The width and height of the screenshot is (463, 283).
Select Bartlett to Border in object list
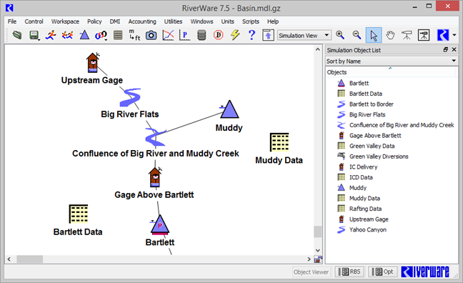click(371, 104)
